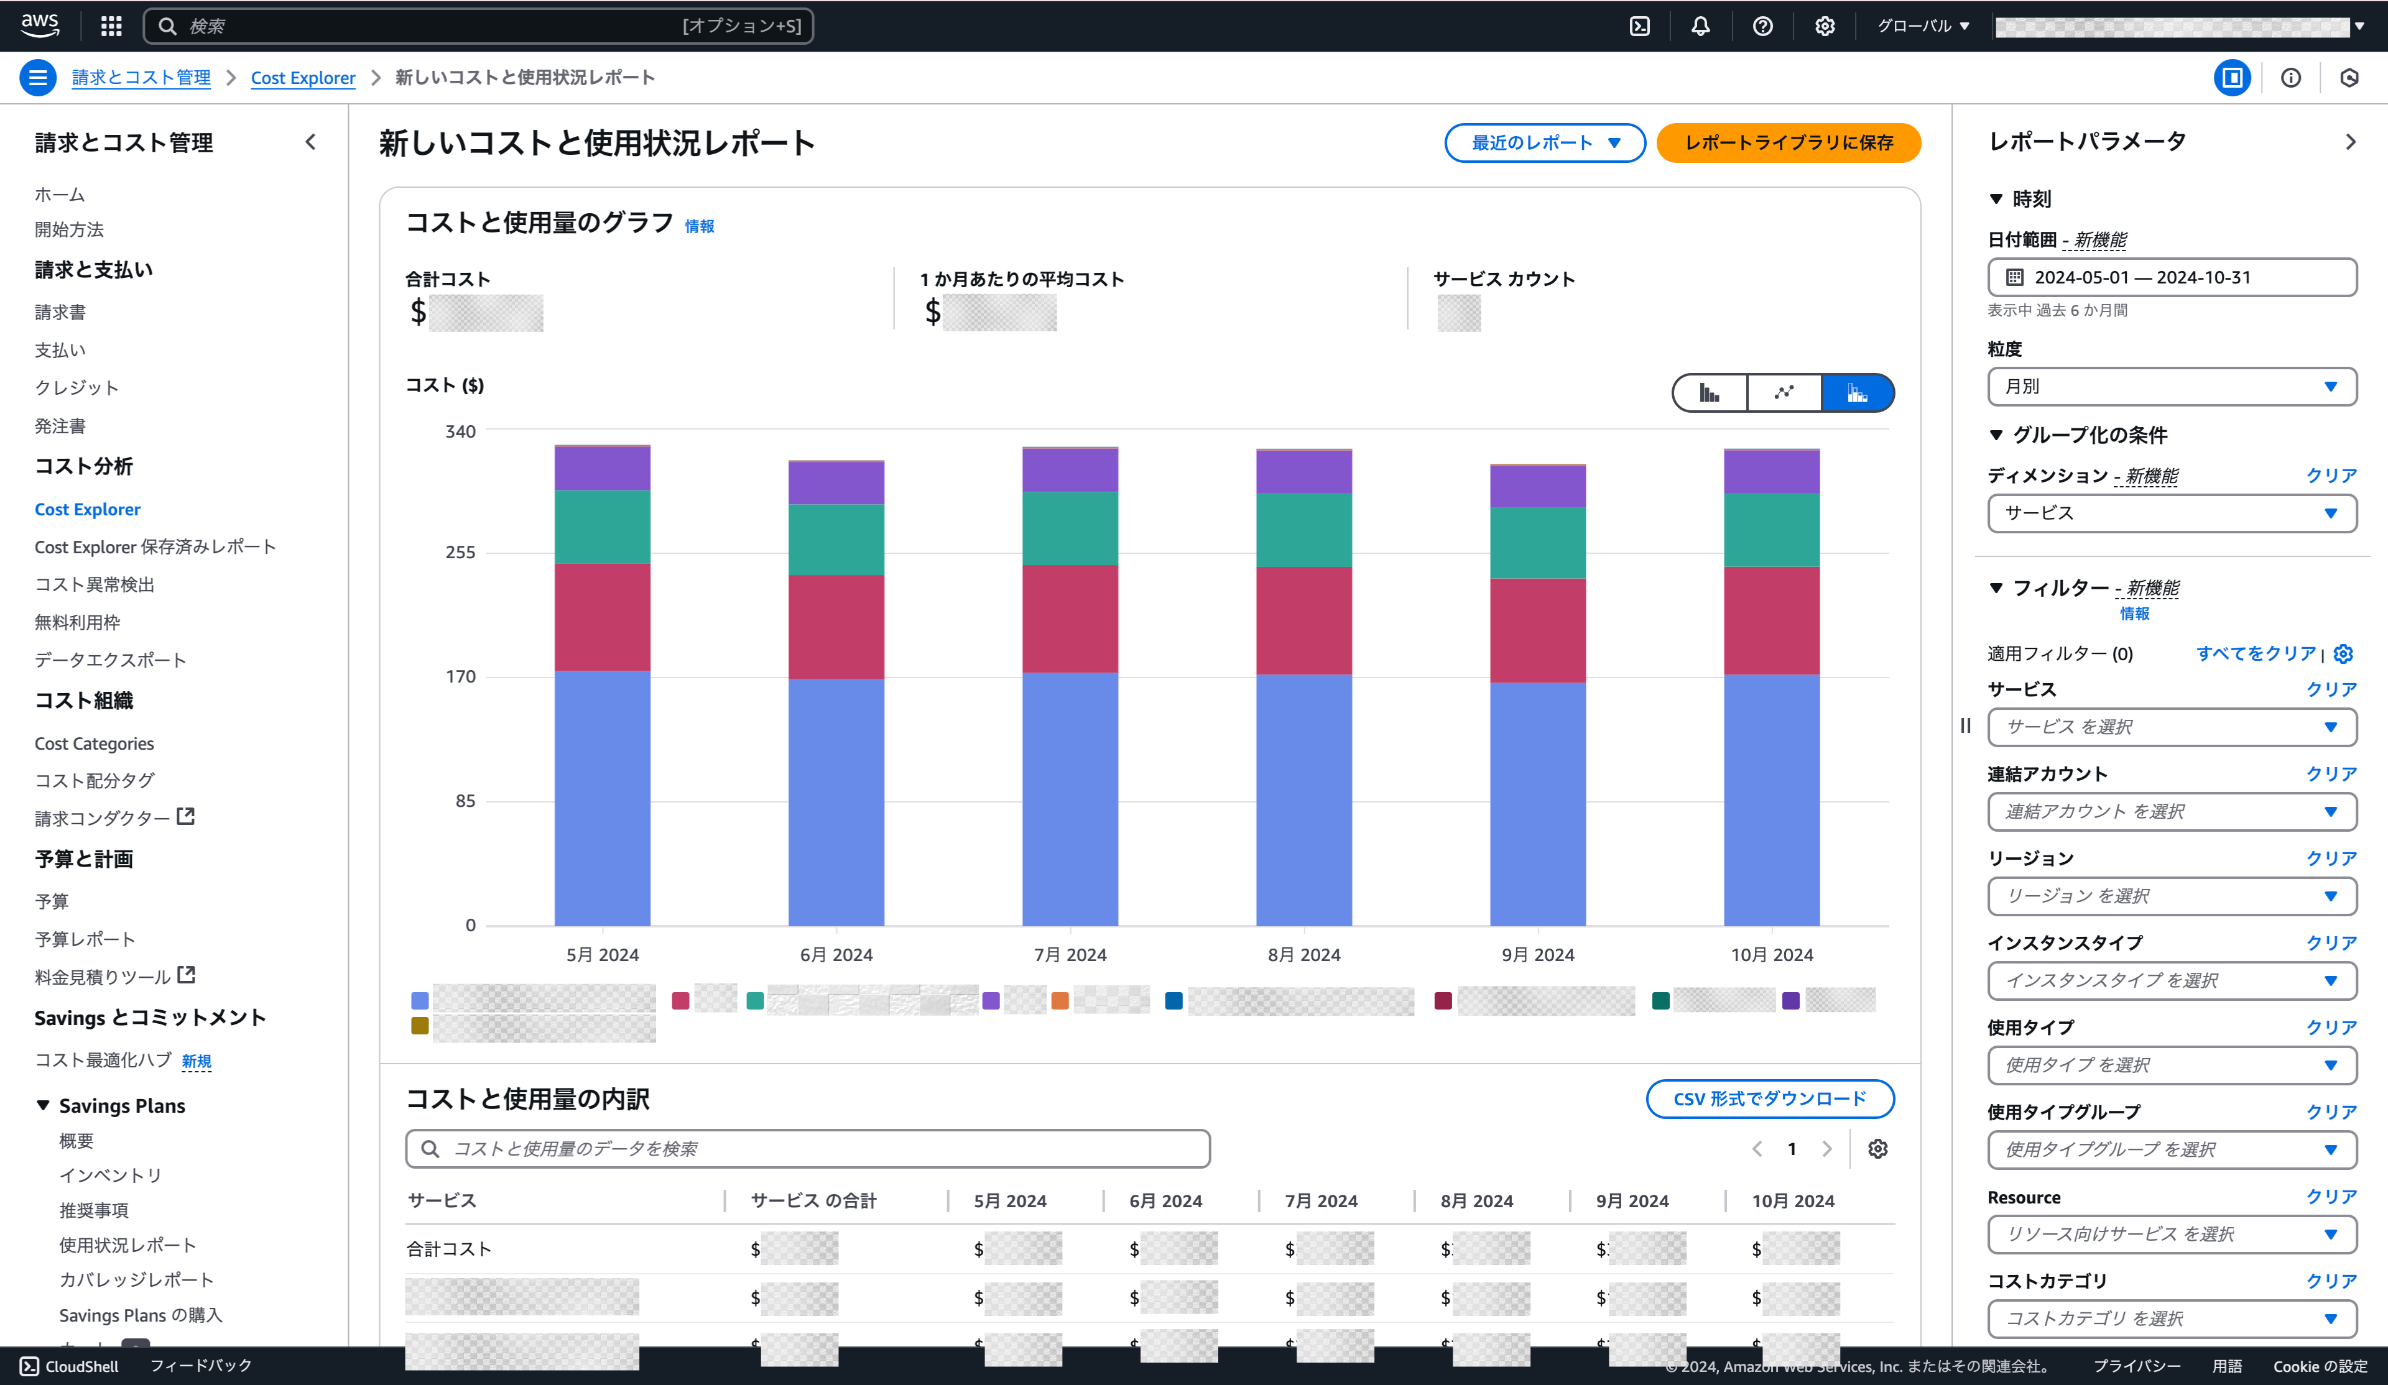Switch graph to stacked bar chart view
Screen dimensions: 2388x1385
(1858, 393)
